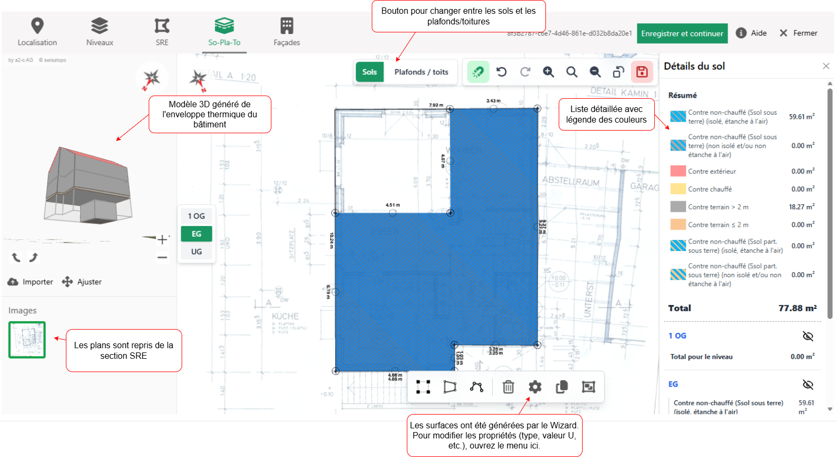Click 'Total pour le niveau' row
The image size is (837, 457).
(x=742, y=357)
